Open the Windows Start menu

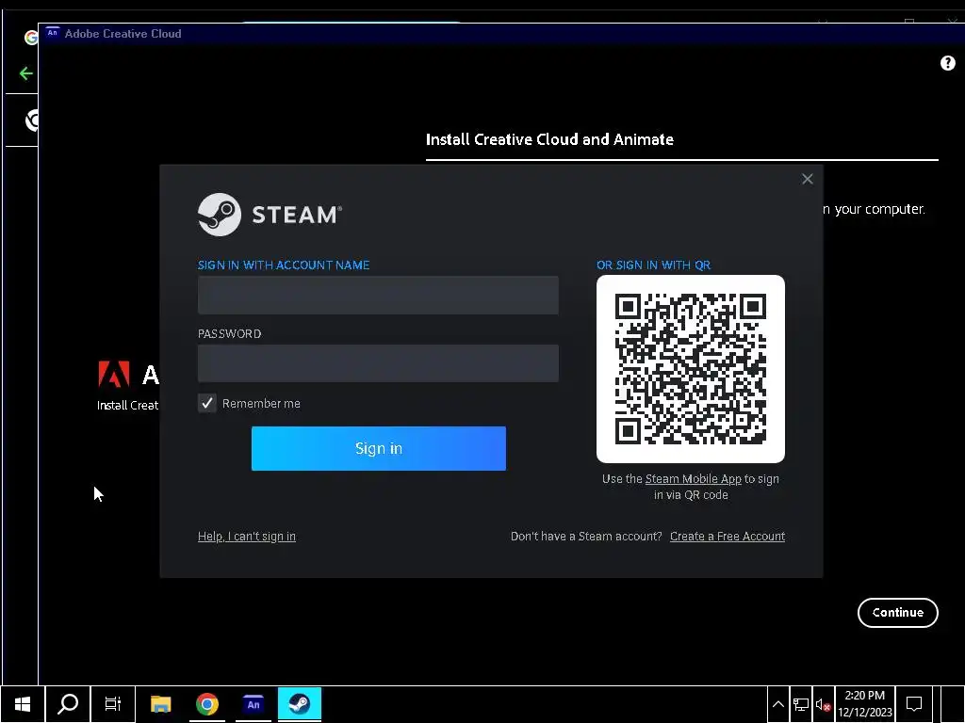click(x=23, y=704)
